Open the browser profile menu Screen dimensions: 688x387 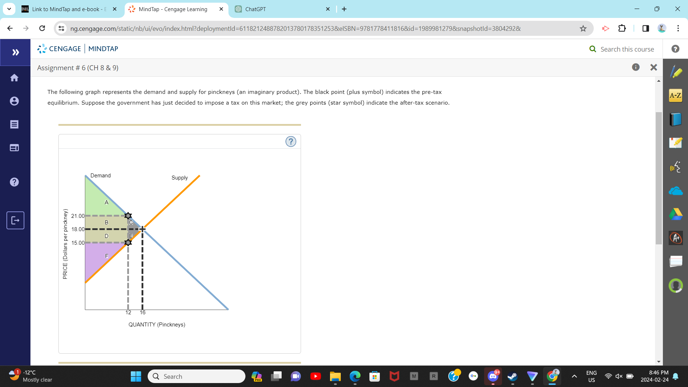(x=662, y=28)
